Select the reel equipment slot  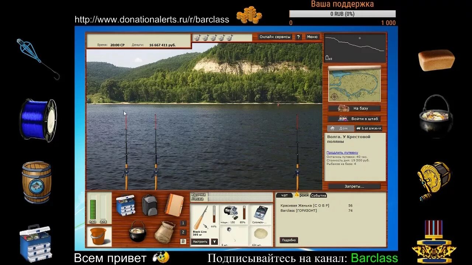(234, 215)
